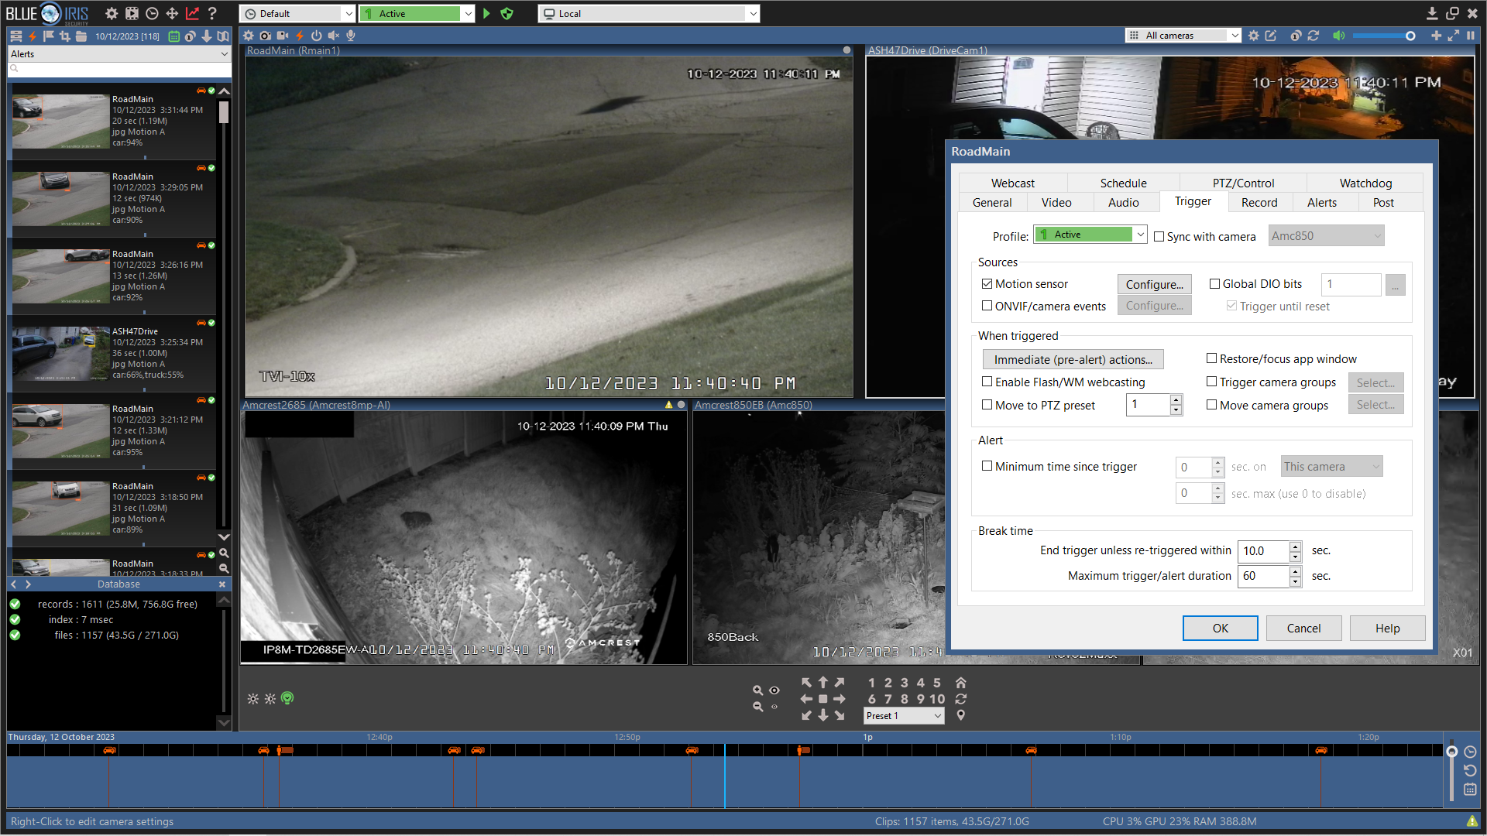
Task: Toggle Motion sensor checkbox
Action: click(x=987, y=284)
